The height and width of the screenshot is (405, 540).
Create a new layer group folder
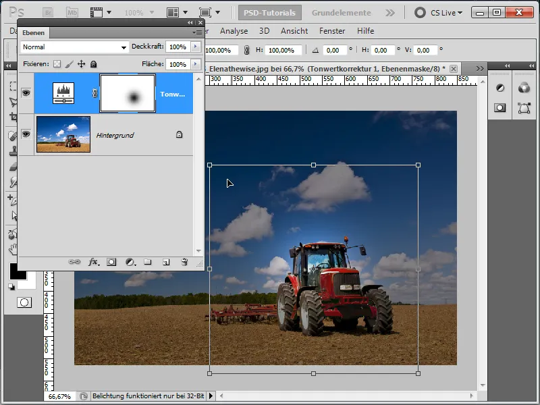click(x=148, y=262)
